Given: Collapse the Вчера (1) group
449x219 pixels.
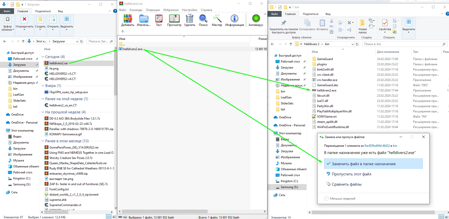Looking at the screenshot, I should (x=43, y=86).
